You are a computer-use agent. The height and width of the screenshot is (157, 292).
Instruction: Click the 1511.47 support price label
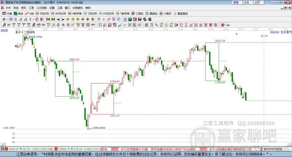tap(115, 116)
